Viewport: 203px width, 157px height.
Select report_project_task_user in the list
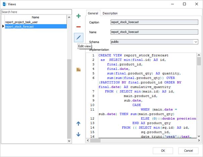36,22
